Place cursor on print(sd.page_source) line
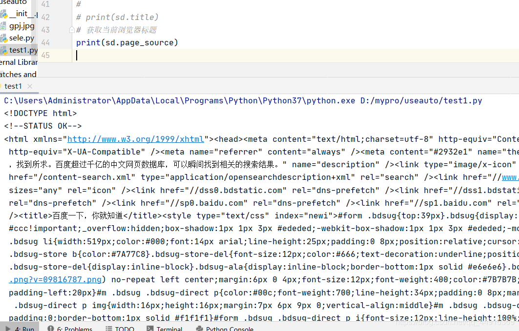Image resolution: width=519 pixels, height=331 pixels. 127,43
